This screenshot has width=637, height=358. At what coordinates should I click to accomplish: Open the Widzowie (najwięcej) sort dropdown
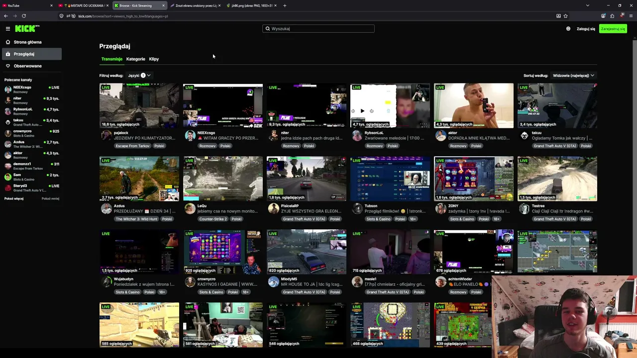(x=574, y=76)
